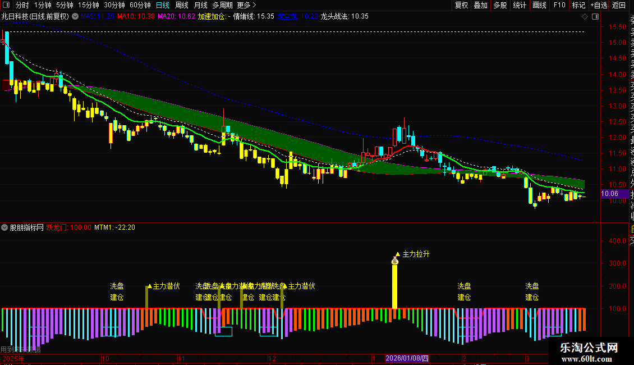Click the diamond marker icon on chart
The width and height of the screenshot is (634, 365).
585,17
